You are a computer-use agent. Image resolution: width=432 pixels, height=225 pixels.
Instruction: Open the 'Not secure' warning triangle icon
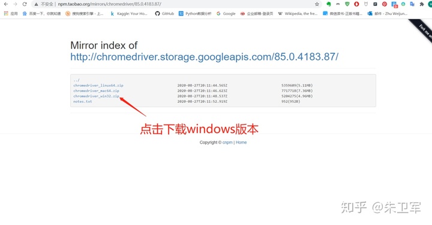(36, 4)
